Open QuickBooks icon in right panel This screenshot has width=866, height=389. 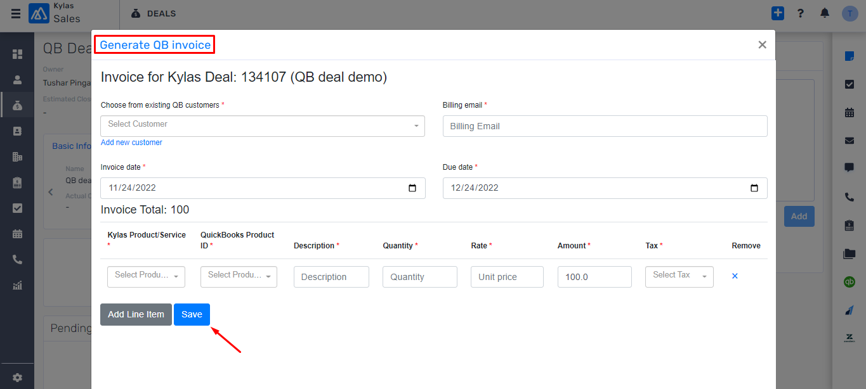[x=850, y=282]
